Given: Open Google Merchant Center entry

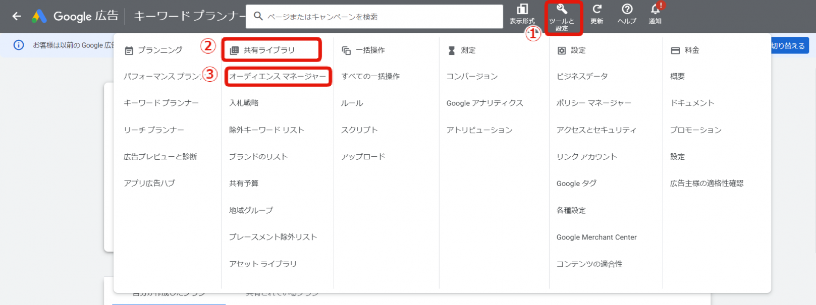Looking at the screenshot, I should pyautogui.click(x=596, y=237).
